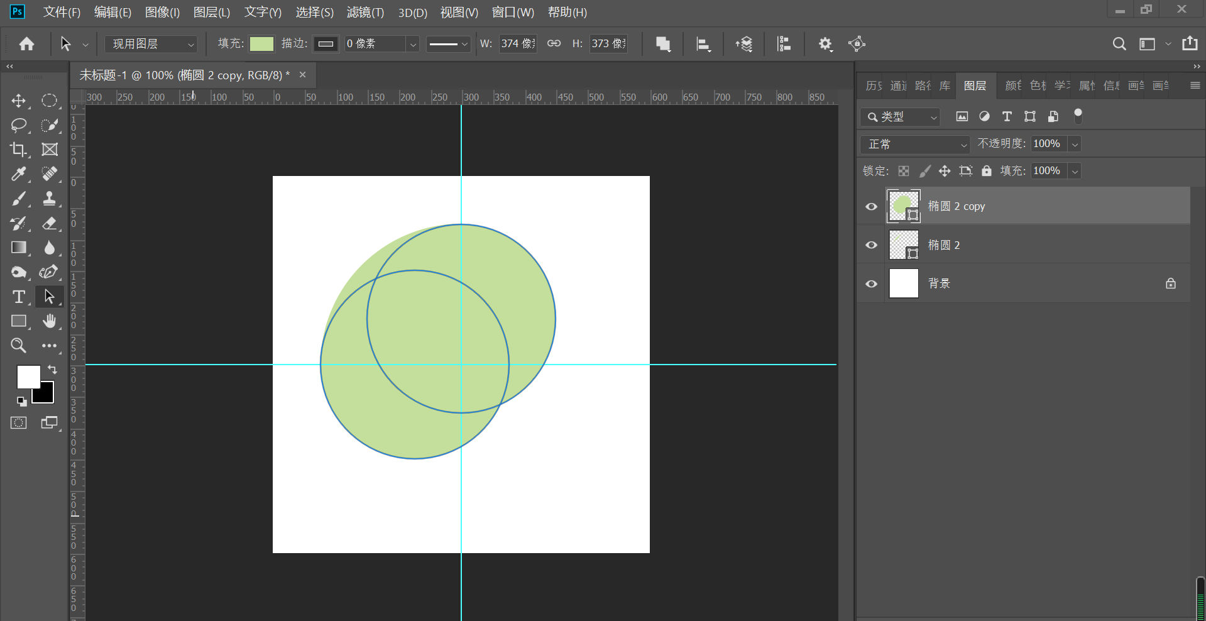The image size is (1206, 621).
Task: Open the 窗口(W) menu
Action: [513, 13]
